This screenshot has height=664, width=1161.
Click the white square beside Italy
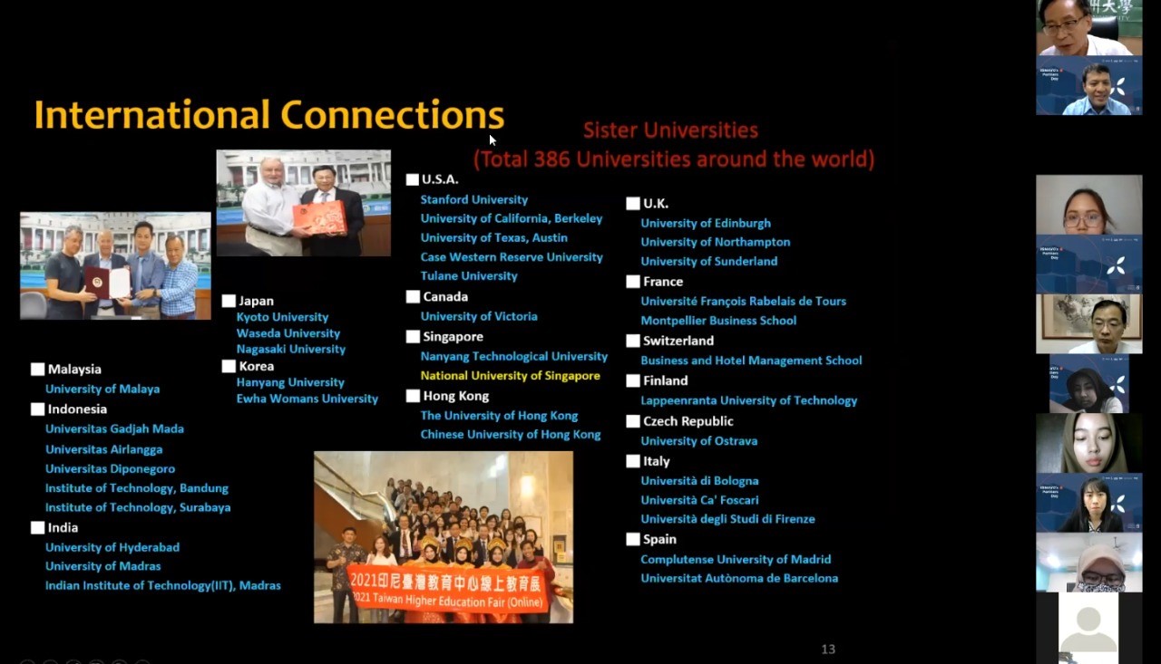pyautogui.click(x=633, y=461)
